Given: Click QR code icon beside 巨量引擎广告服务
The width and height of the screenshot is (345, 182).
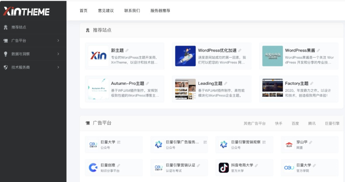Looking at the screenshot, I should click(x=205, y=142).
